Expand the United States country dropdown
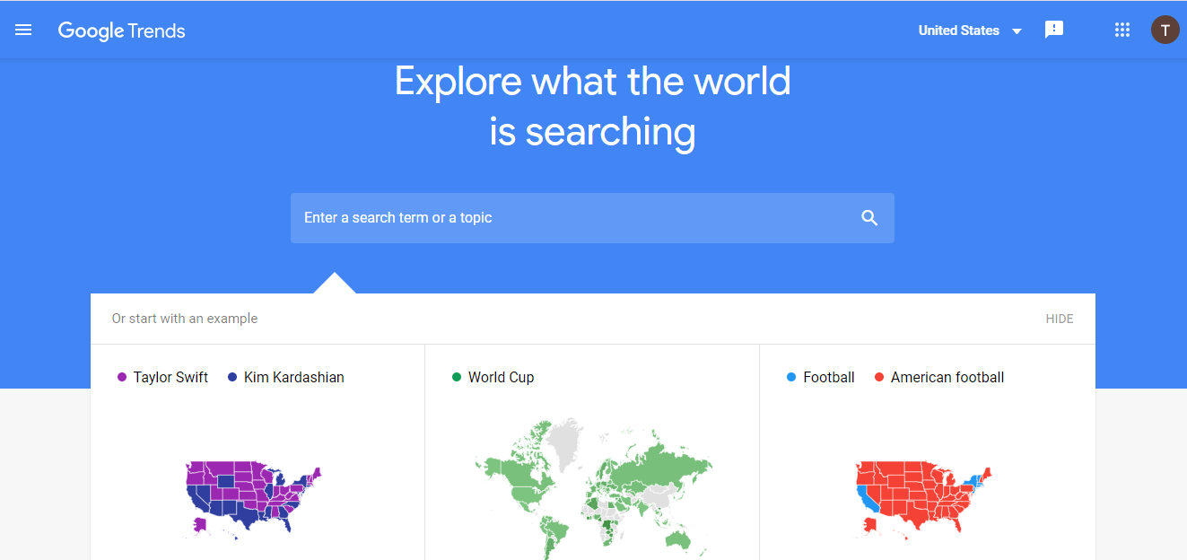Viewport: 1187px width, 560px height. (970, 31)
